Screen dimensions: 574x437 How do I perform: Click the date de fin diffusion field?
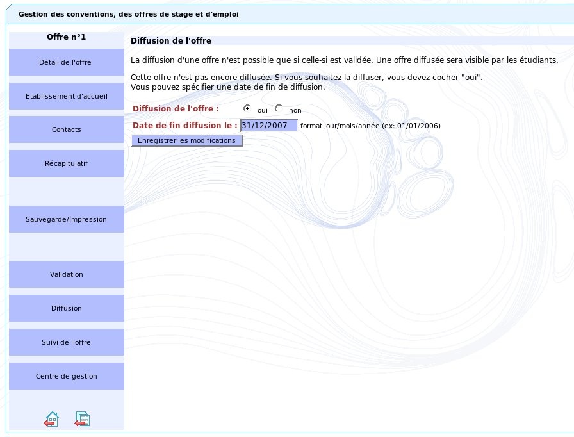269,126
